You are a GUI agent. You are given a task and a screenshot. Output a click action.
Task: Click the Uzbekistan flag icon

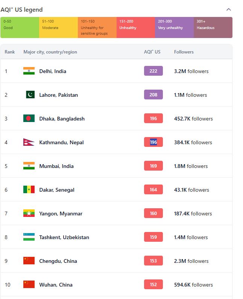tap(29, 237)
